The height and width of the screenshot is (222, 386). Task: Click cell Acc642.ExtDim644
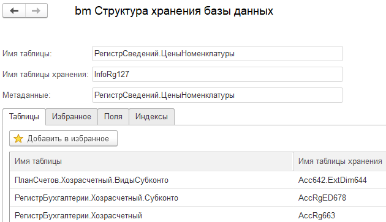340,180
